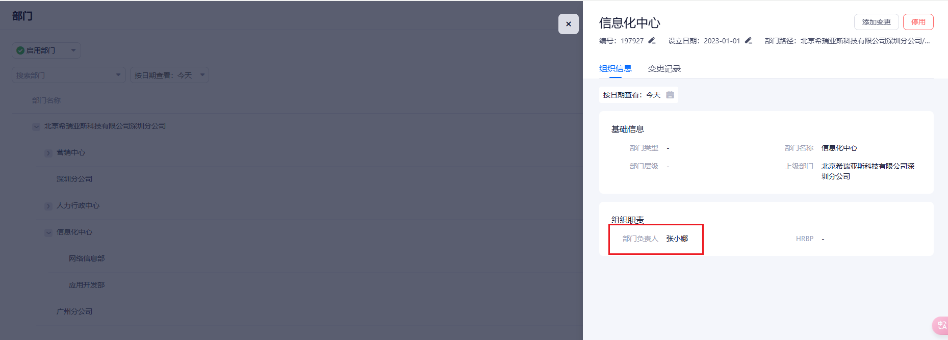
Task: Open the calendar icon beside 按日期查看
Action: pos(670,95)
